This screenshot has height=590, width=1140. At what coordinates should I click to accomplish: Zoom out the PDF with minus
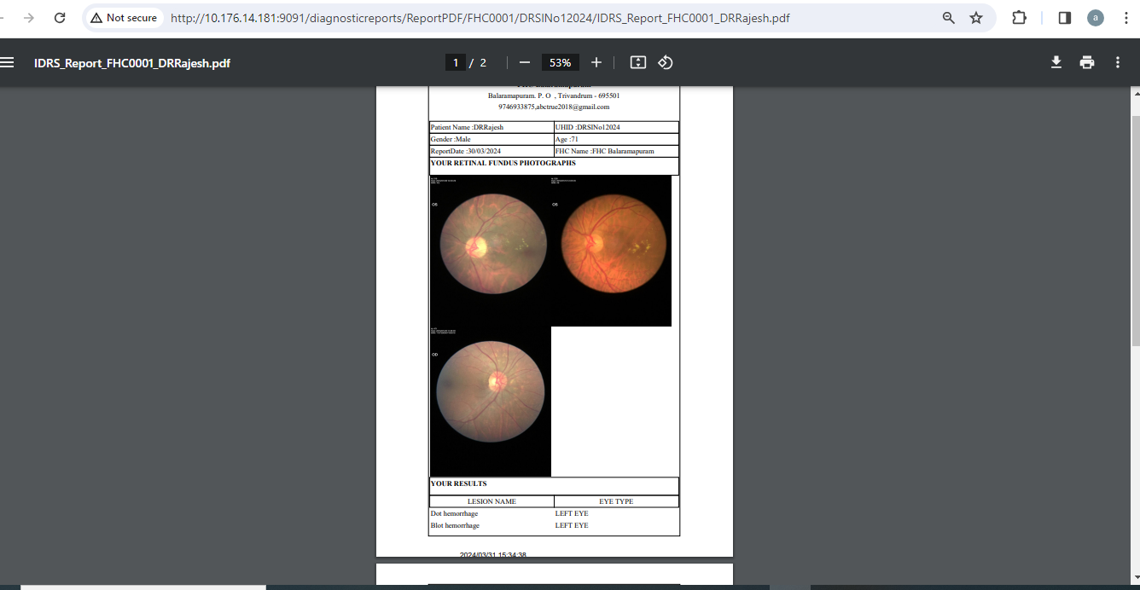tap(525, 62)
